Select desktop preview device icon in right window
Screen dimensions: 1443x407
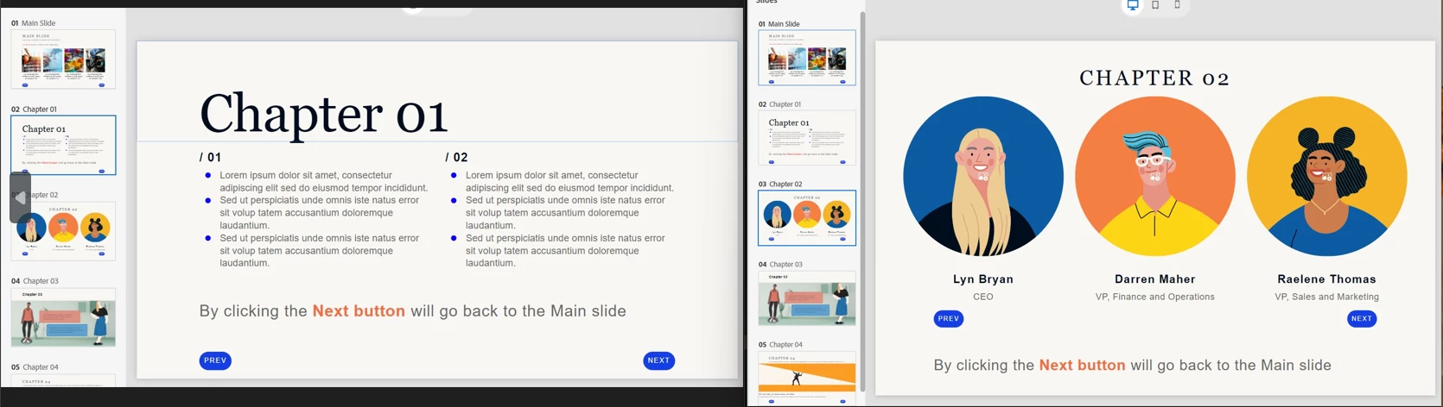1133,6
